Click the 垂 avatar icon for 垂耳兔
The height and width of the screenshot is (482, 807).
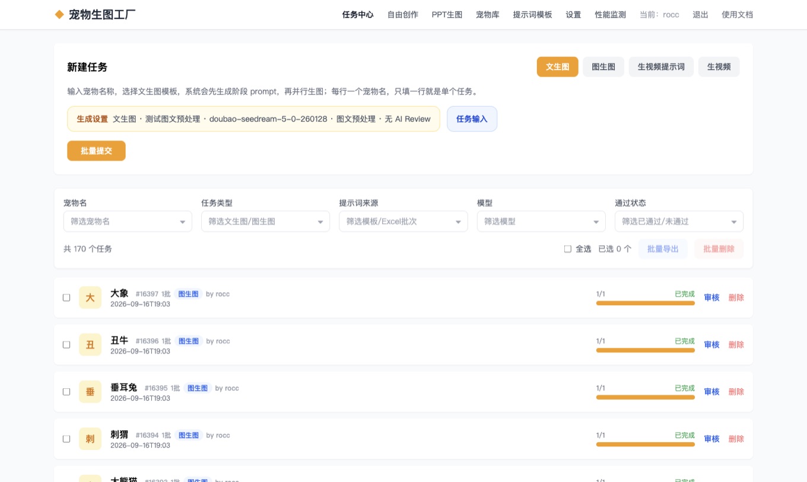90,392
